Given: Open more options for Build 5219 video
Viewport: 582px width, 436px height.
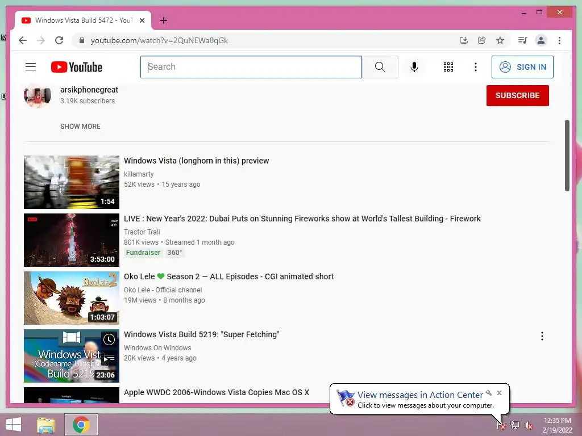Looking at the screenshot, I should (542, 336).
